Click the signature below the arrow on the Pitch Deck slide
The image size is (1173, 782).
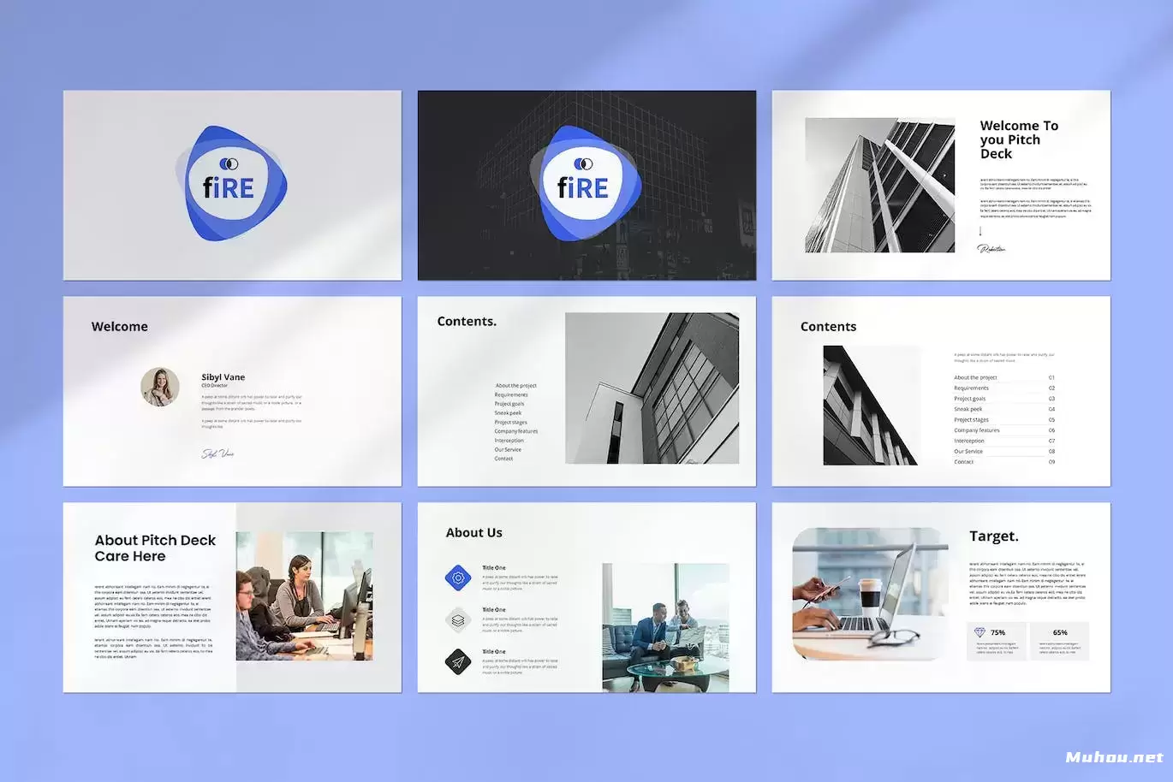tap(991, 249)
